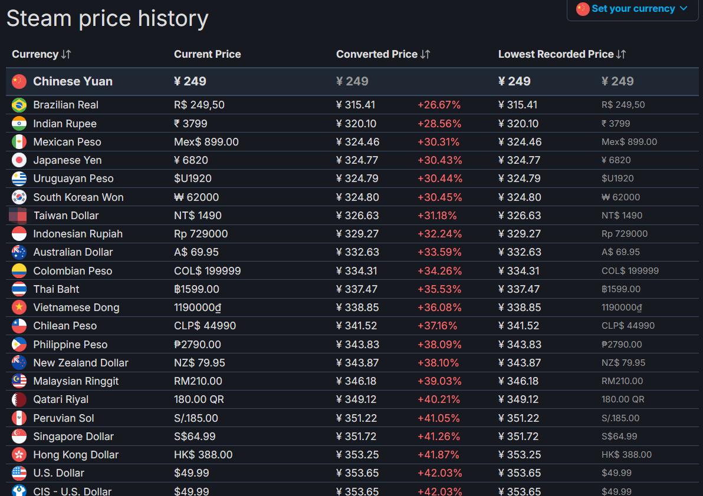The width and height of the screenshot is (703, 496).
Task: Click greyed lowest price A$ 69.95
Action: (x=620, y=252)
